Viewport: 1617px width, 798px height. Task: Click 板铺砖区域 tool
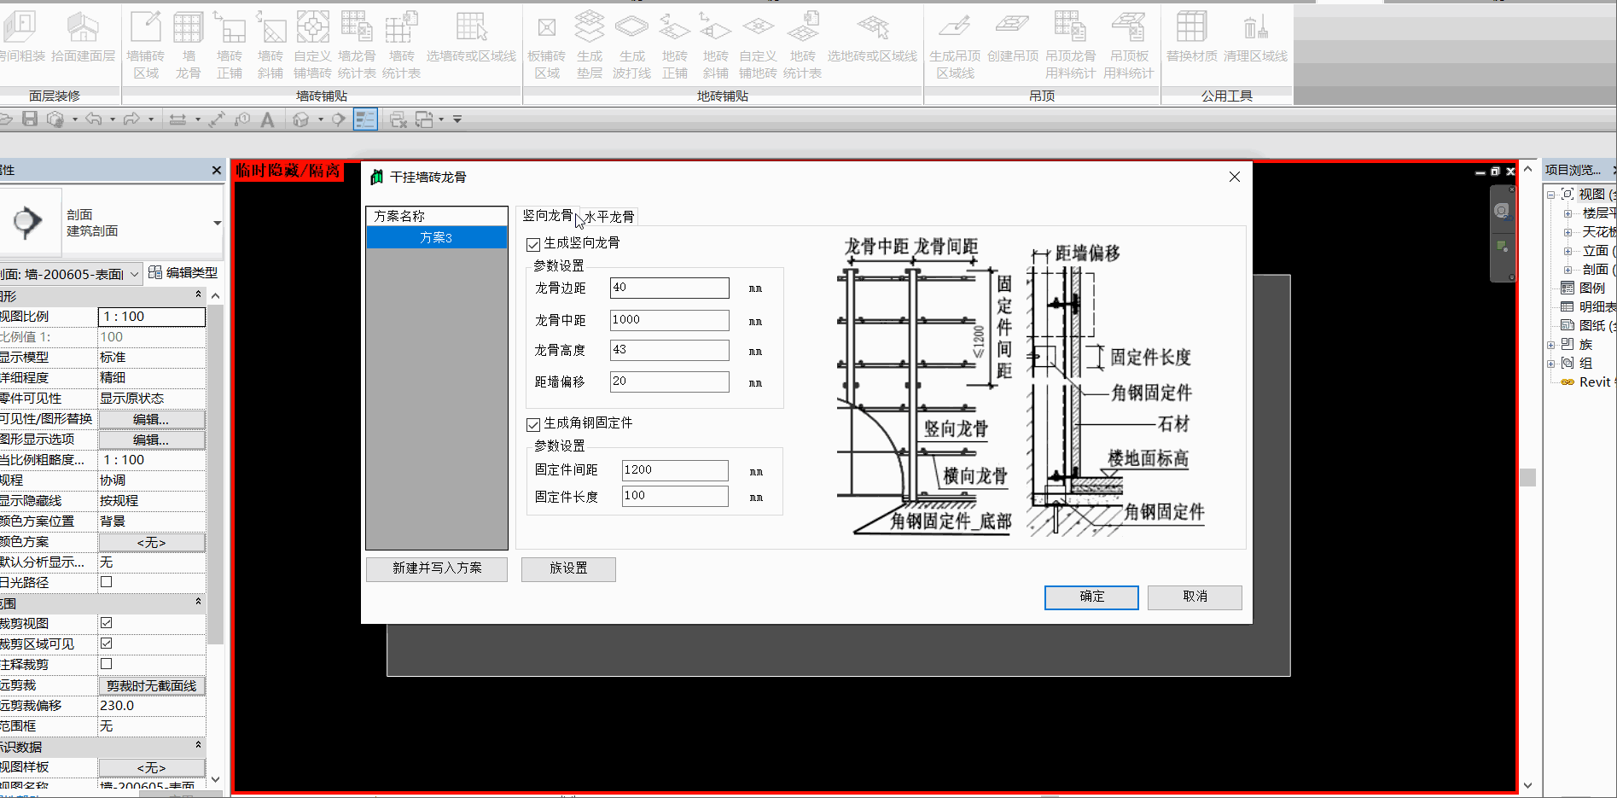pos(546,45)
